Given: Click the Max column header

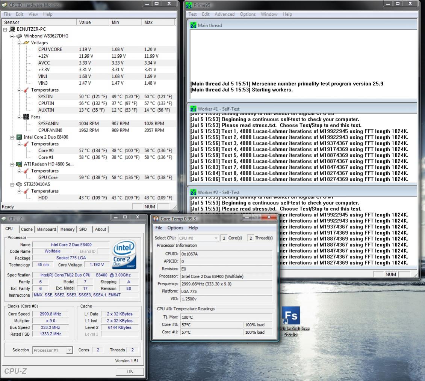Looking at the screenshot, I should [x=158, y=22].
